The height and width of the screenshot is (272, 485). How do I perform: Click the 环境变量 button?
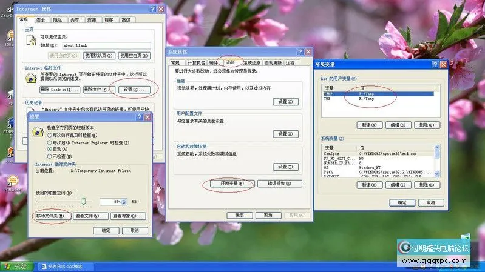pos(232,184)
